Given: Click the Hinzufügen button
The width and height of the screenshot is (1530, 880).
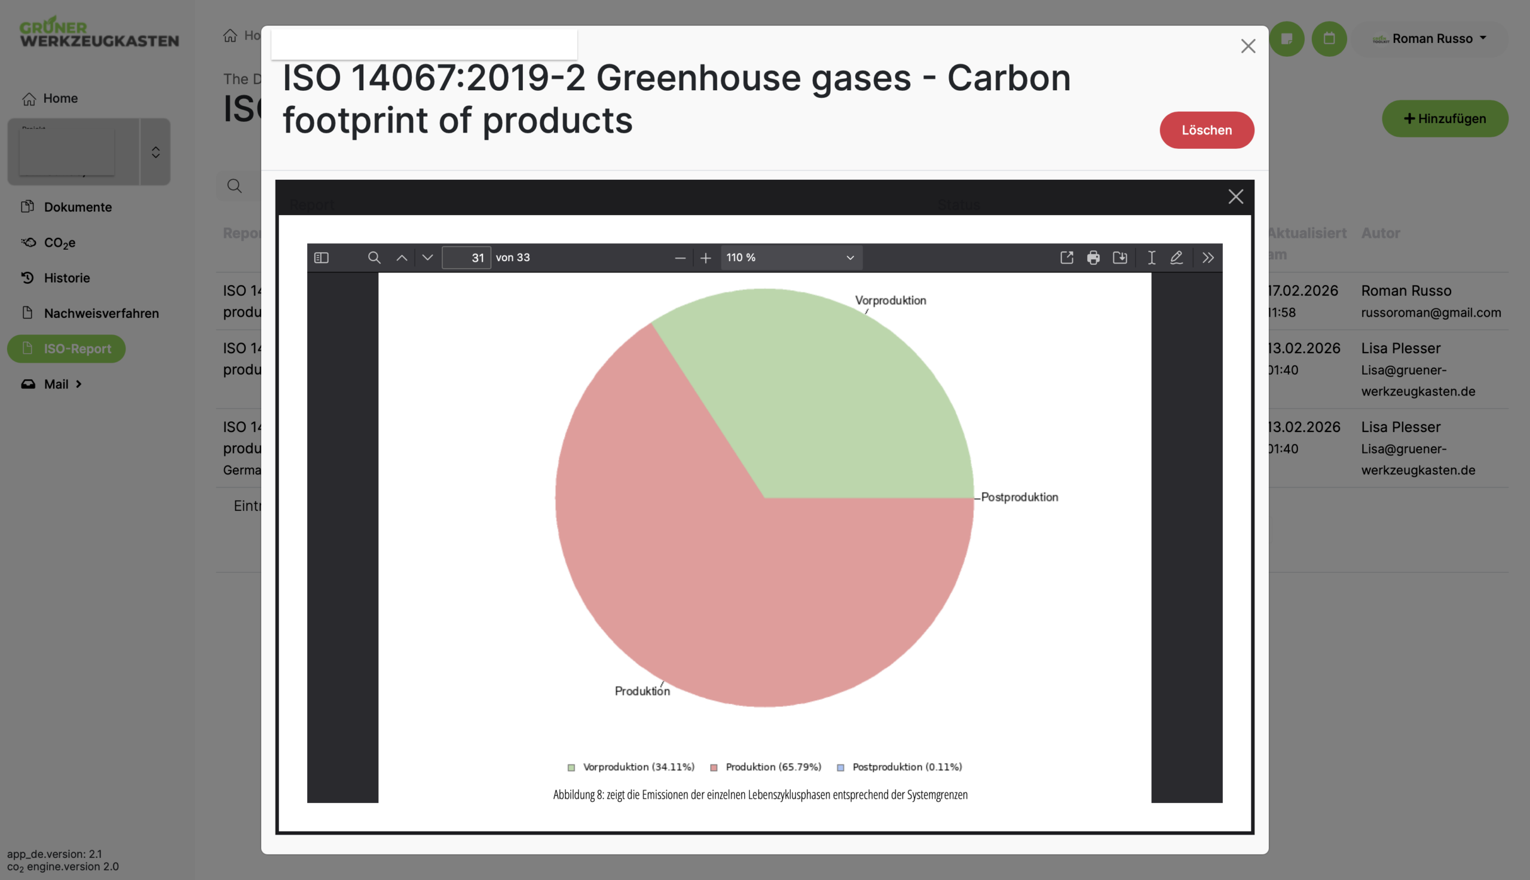Looking at the screenshot, I should coord(1444,118).
